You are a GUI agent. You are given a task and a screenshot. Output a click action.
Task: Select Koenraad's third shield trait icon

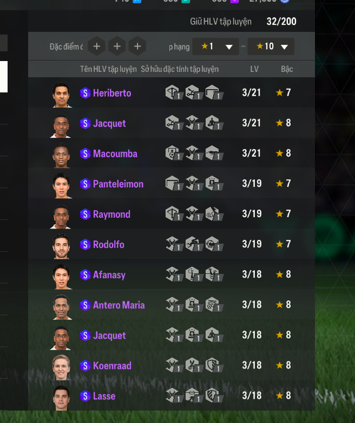click(214, 365)
